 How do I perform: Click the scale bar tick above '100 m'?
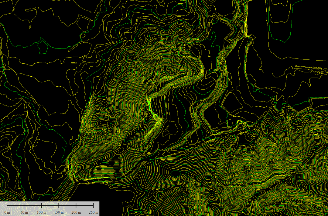coord(41,206)
